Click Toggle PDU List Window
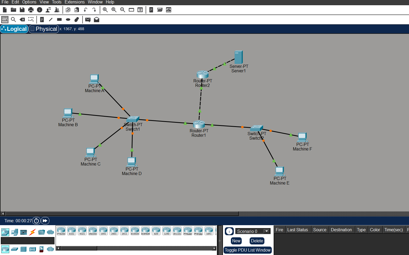 pos(247,250)
